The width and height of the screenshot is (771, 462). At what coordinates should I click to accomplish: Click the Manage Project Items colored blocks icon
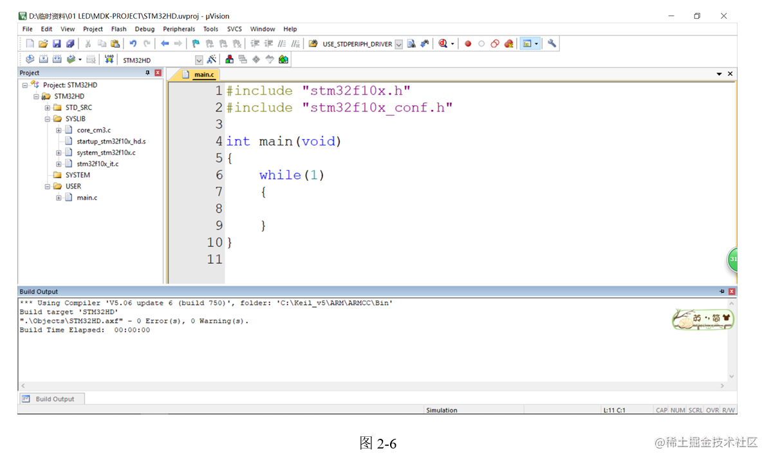[x=229, y=59]
